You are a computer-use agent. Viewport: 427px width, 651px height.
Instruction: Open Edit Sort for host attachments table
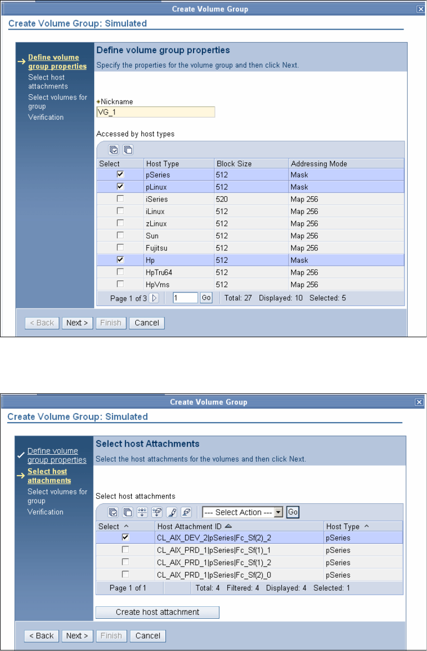tap(171, 512)
